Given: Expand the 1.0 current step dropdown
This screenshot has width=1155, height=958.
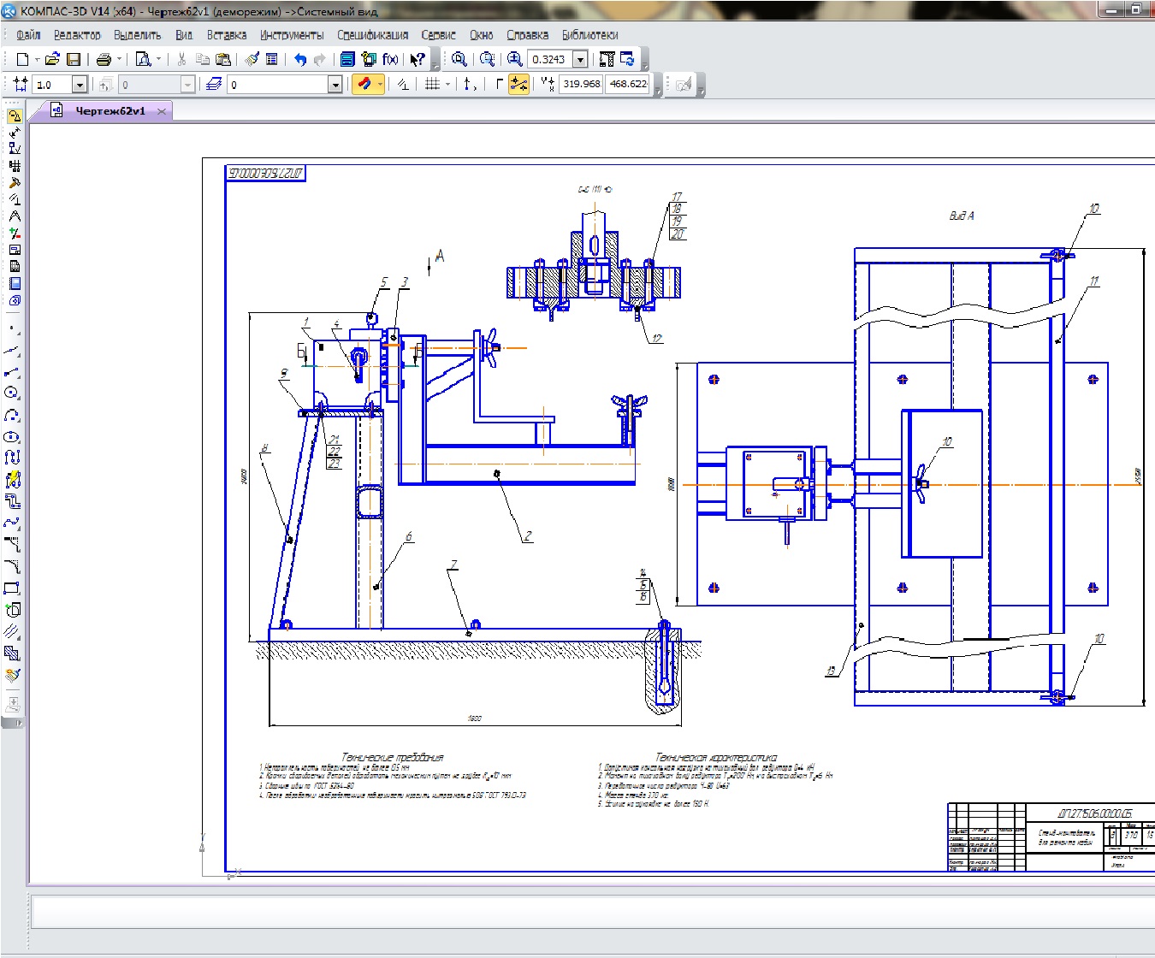Looking at the screenshot, I should 80,85.
